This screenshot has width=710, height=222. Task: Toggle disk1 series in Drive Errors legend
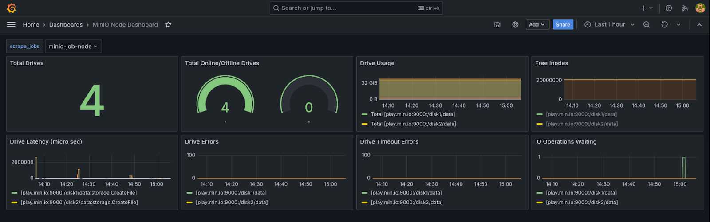coord(231,193)
